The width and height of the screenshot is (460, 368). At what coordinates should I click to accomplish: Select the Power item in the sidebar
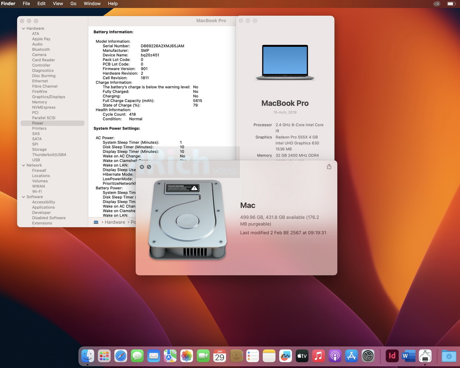52,123
